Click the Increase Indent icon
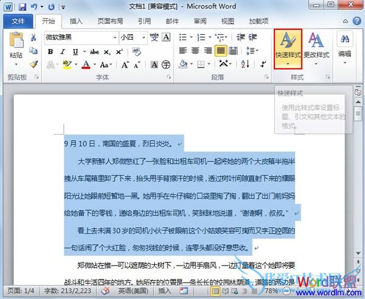This screenshot has width=365, height=299. coord(252,37)
